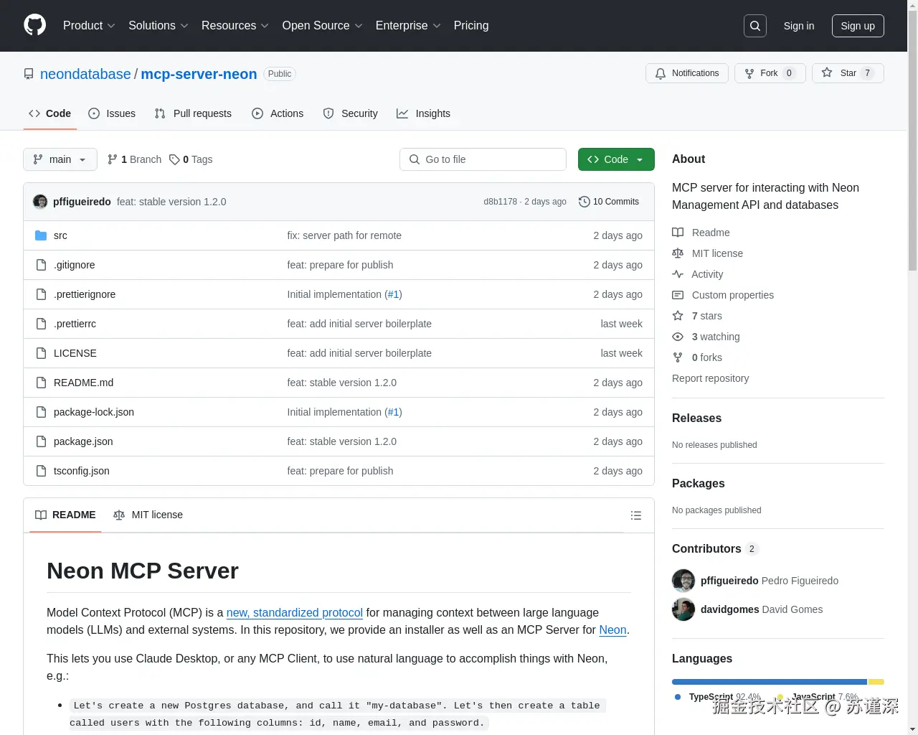Click the branch icon beside 1 Branch
This screenshot has height=735, width=918.
tap(113, 159)
